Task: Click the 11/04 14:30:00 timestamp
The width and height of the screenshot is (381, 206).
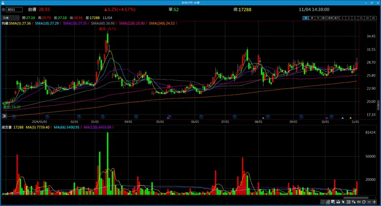Action: pos(314,9)
